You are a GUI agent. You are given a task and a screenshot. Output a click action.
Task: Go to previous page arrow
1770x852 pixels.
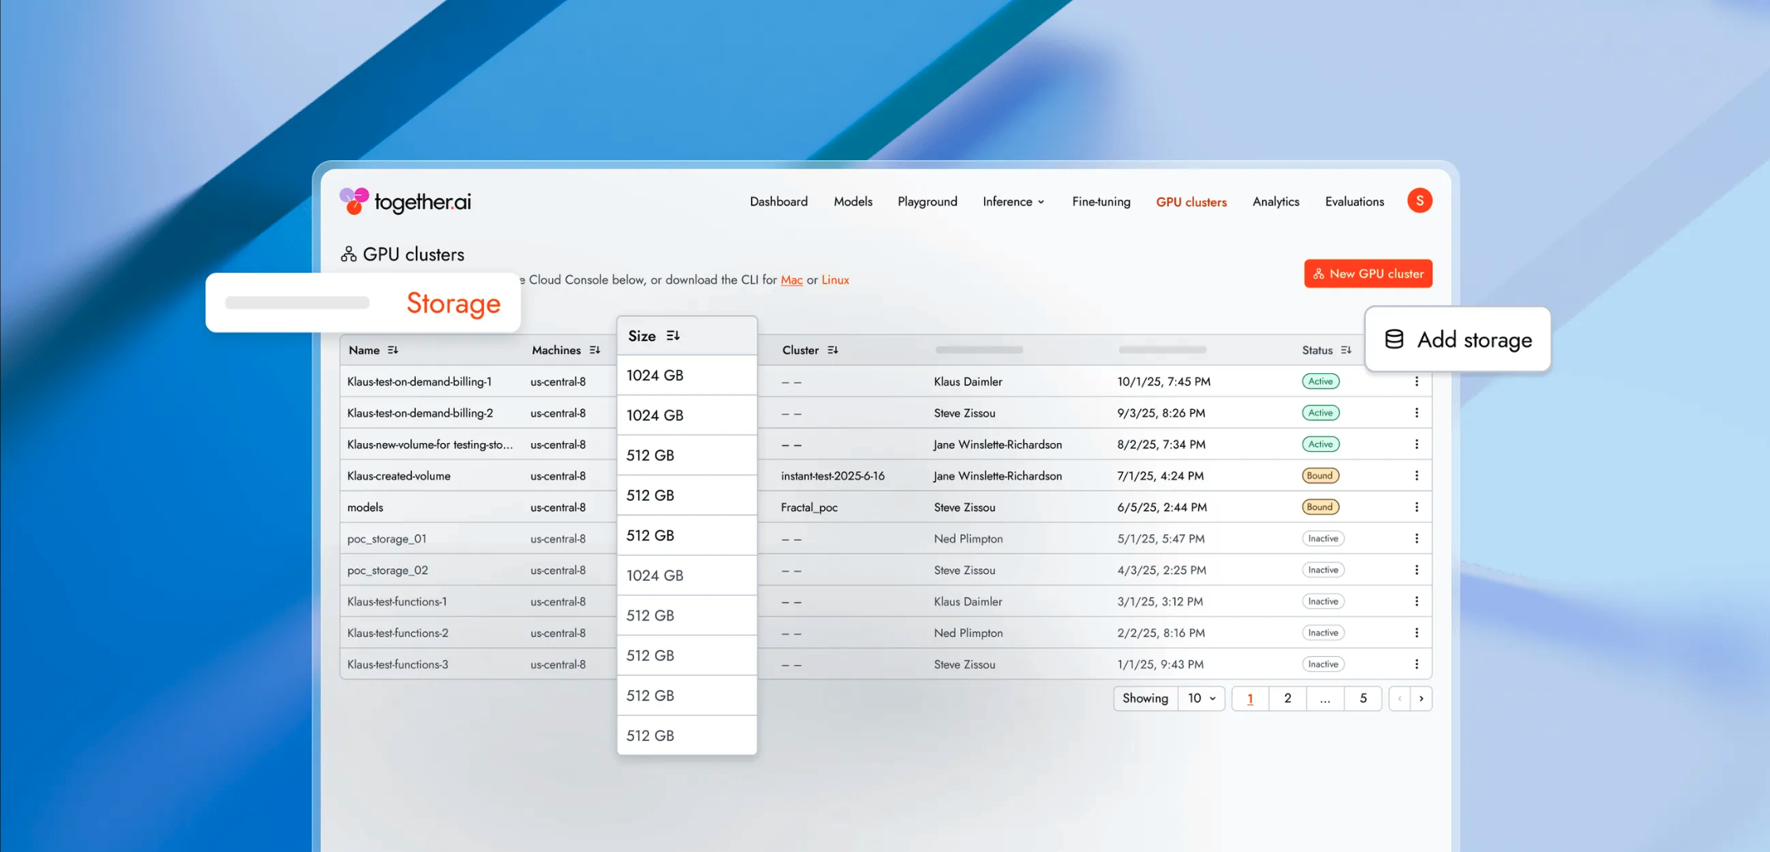click(x=1400, y=698)
